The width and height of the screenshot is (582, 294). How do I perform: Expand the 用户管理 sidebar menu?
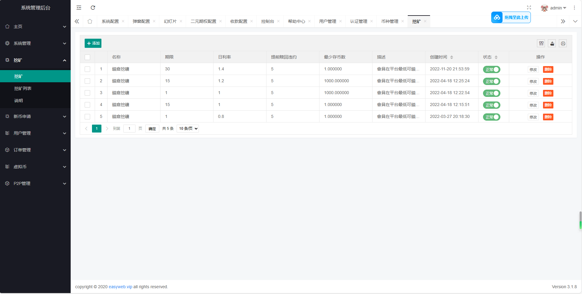coord(35,133)
